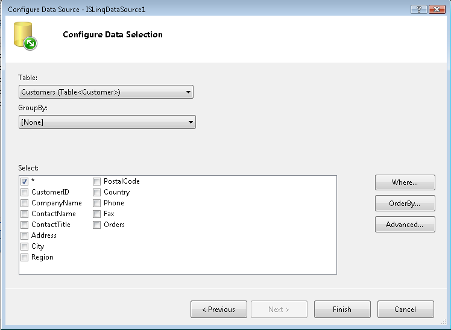Enable the Phone checkbox
This screenshot has height=330, width=451.
coord(97,203)
